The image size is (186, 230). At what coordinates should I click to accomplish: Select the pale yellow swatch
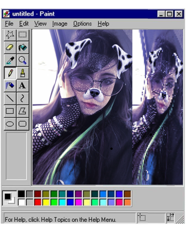pos(87,202)
